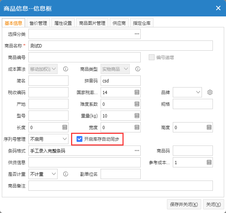Click the 简名 input field
Screen dimensions: 226x213
[x=48, y=81]
